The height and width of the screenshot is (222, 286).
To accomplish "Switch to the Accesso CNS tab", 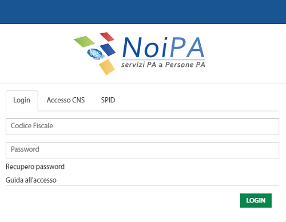I will tap(66, 100).
